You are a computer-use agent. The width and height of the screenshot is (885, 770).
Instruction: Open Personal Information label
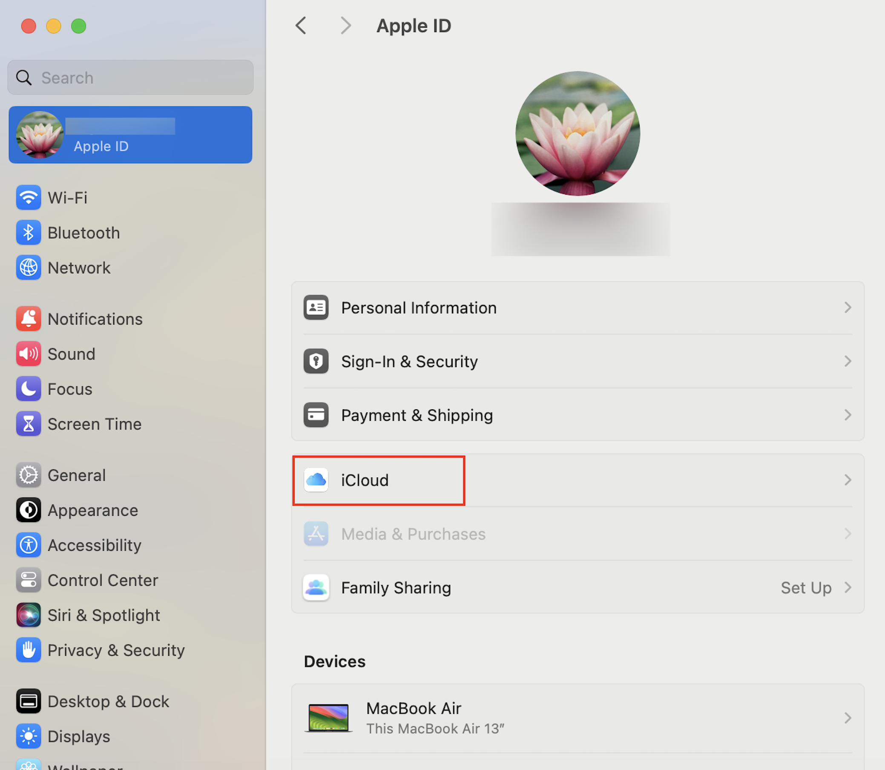pos(419,307)
